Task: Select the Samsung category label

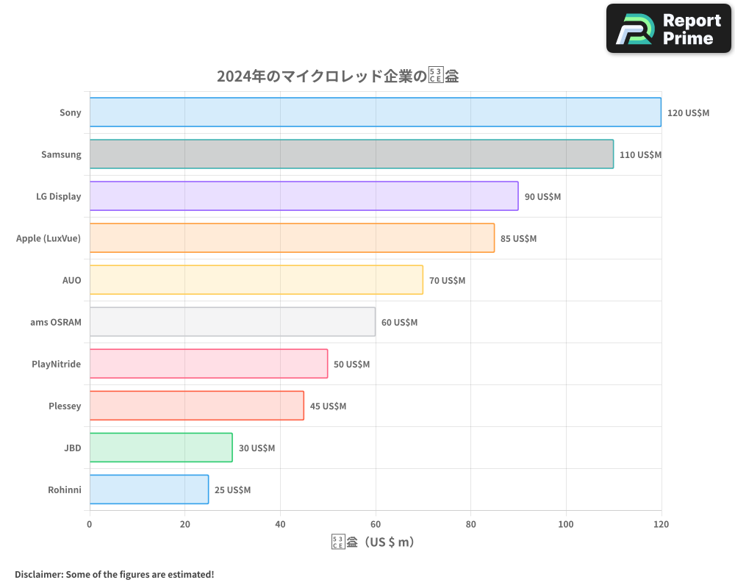Action: (62, 154)
